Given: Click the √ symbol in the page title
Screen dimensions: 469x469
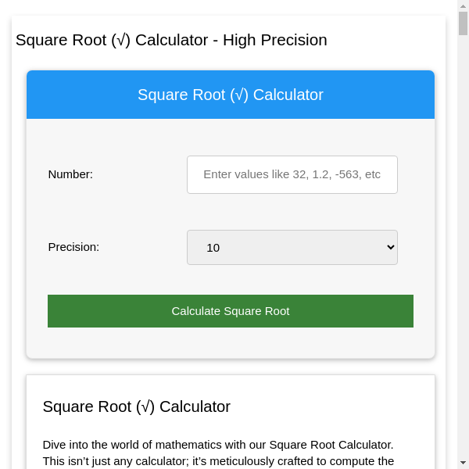Looking at the screenshot, I should click(x=120, y=40).
